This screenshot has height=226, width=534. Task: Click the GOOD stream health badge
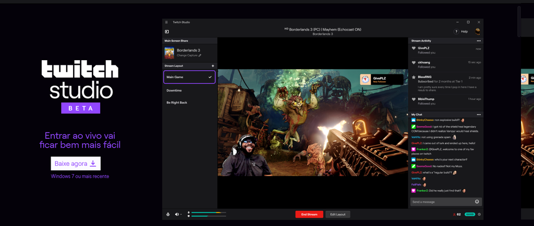point(470,215)
